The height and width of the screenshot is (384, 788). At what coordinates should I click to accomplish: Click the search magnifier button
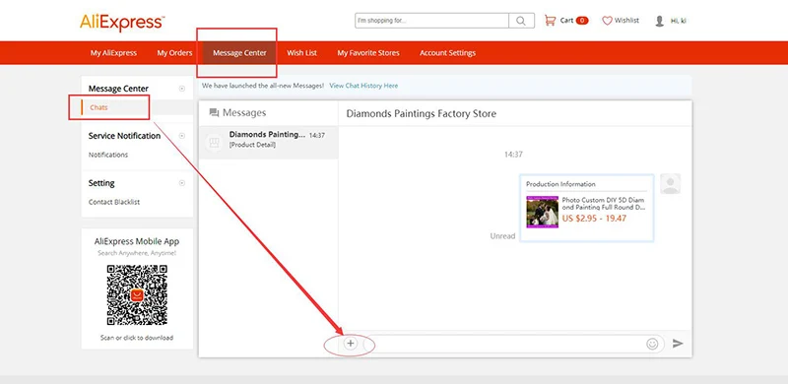pyautogui.click(x=521, y=21)
